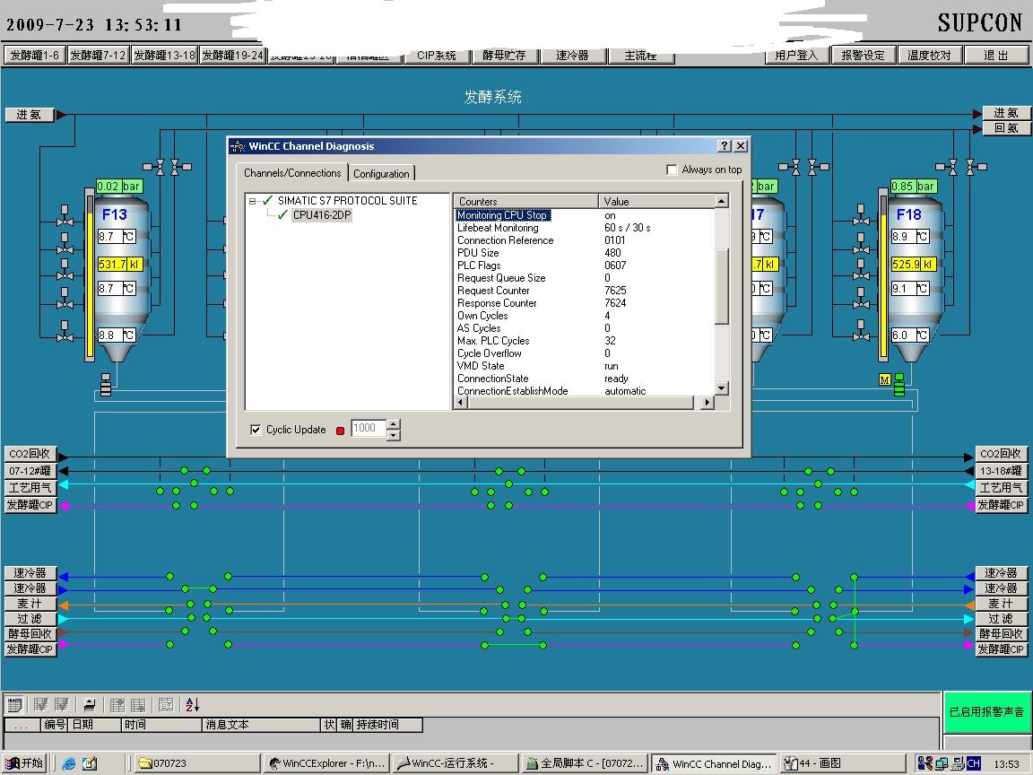The width and height of the screenshot is (1033, 775).
Task: Increase cyclic update interval with up arrow
Action: (394, 424)
